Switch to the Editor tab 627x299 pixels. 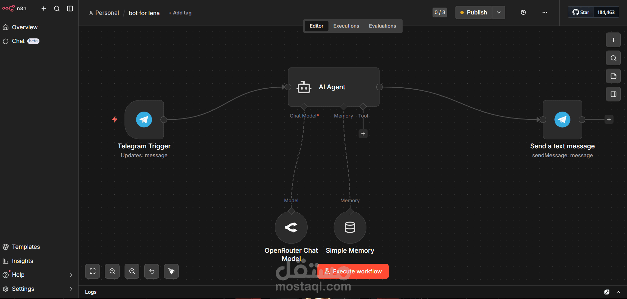point(316,26)
